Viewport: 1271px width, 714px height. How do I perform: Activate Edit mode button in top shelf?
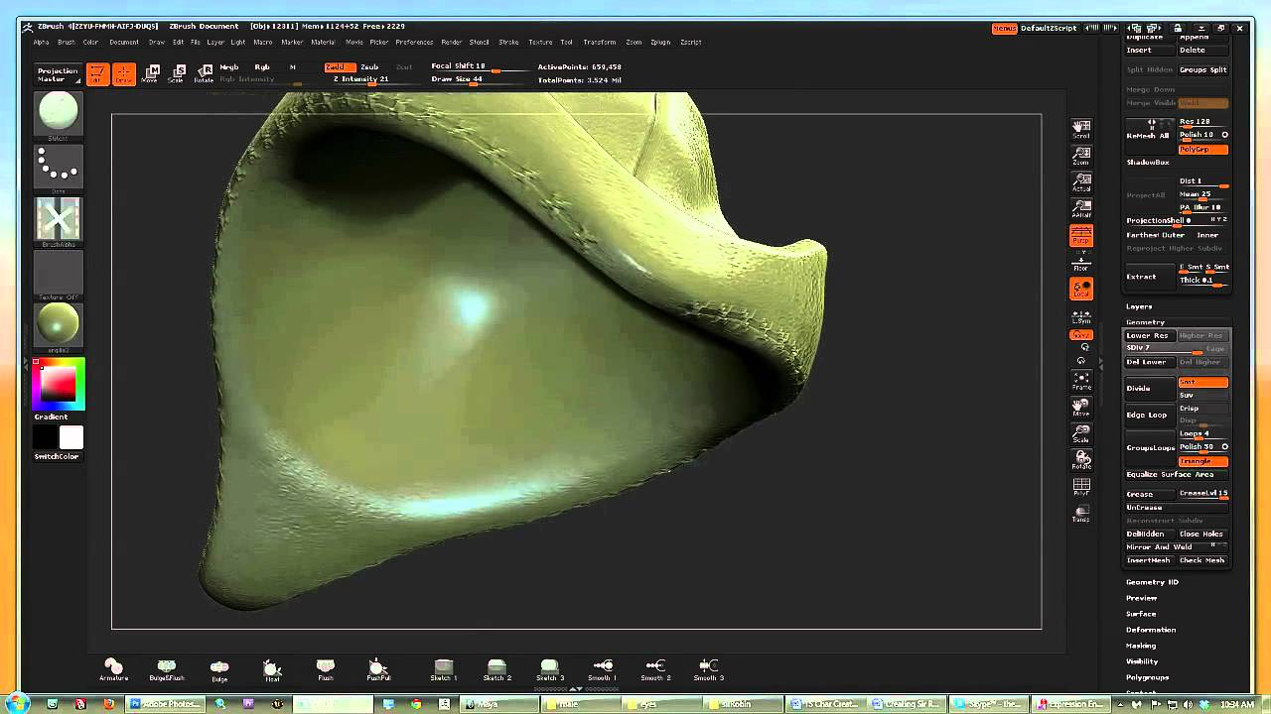coord(97,74)
